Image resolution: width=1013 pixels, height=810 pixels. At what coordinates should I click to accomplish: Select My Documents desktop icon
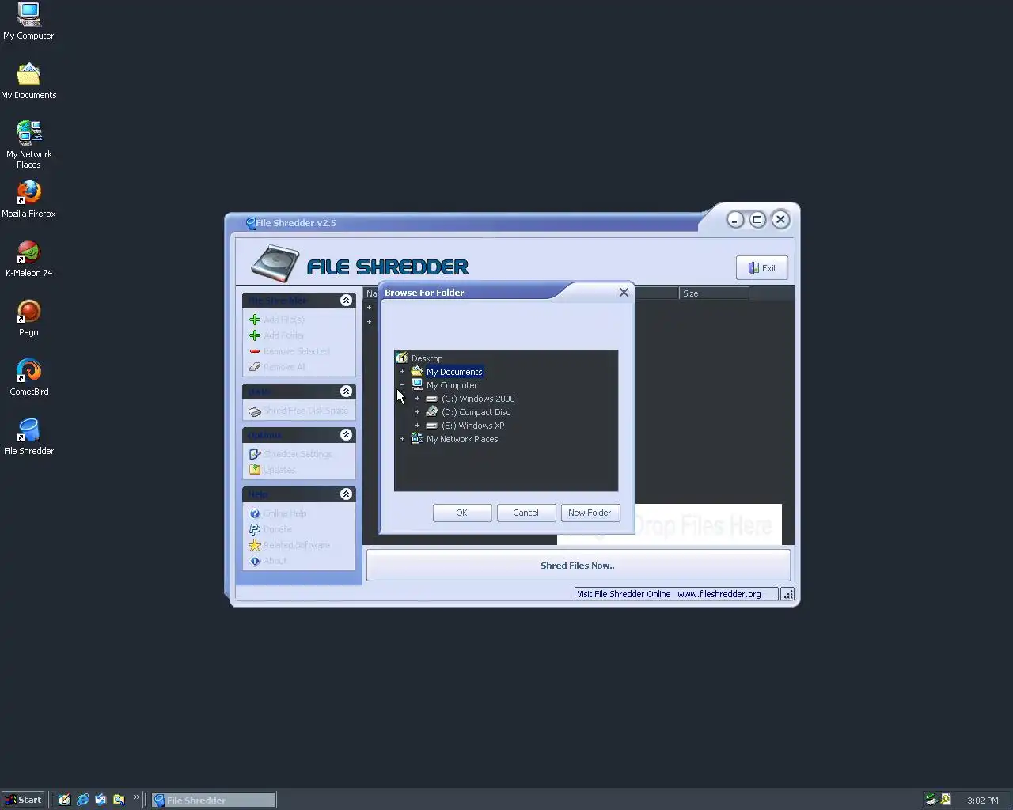pos(28,81)
